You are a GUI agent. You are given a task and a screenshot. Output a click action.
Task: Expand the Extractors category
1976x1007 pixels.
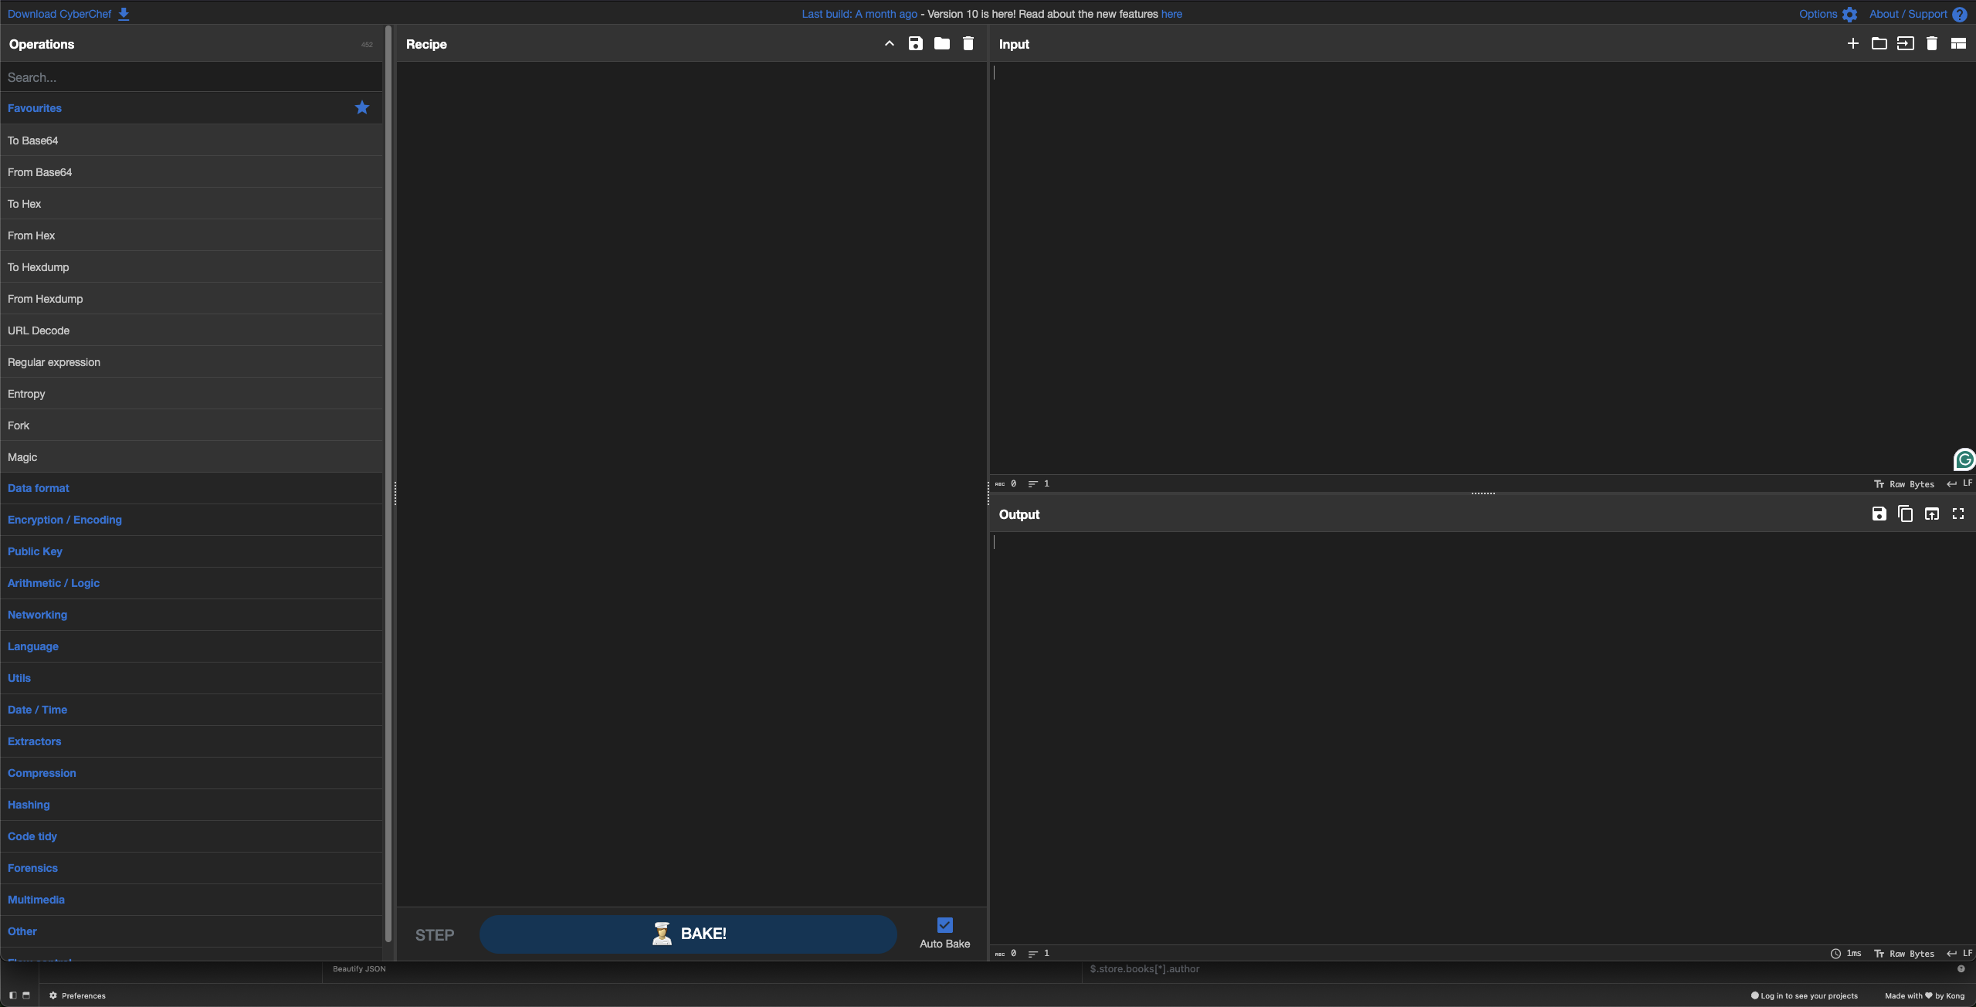(191, 741)
